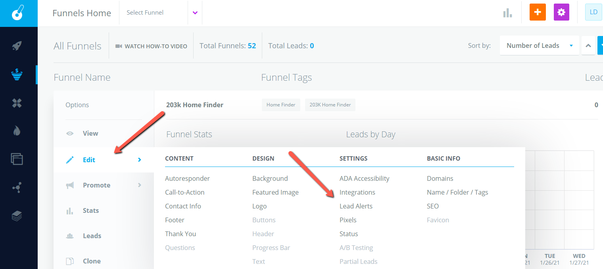Expand the Promote submenu chevron
603x269 pixels.
click(139, 185)
